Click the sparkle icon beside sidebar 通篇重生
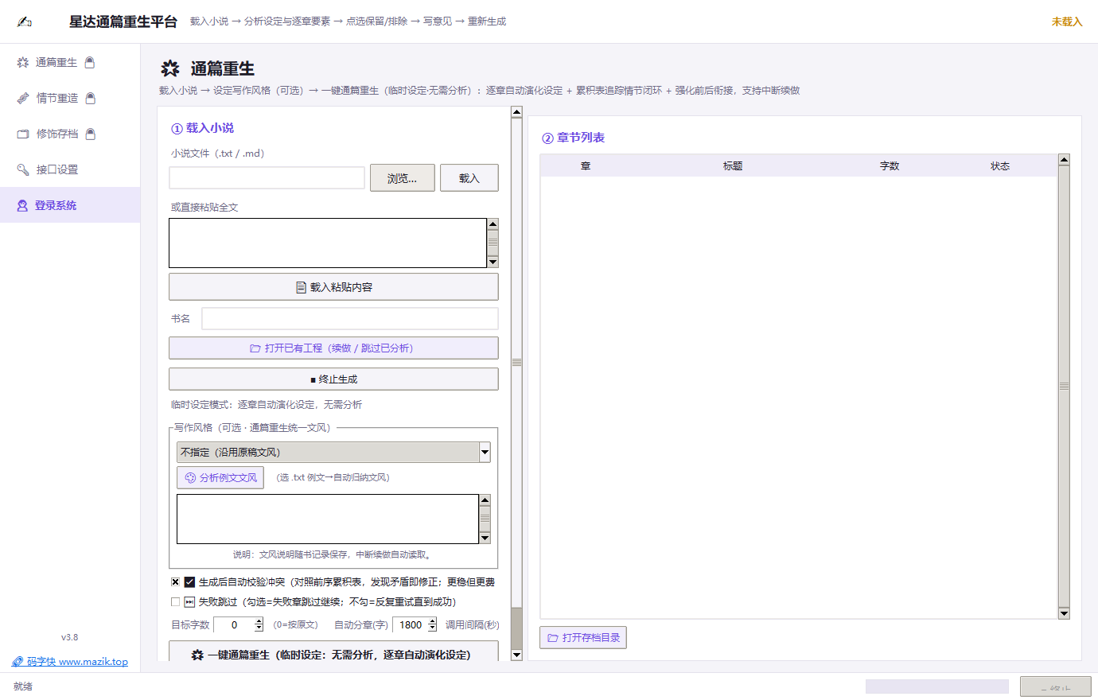The image size is (1098, 700). click(23, 62)
